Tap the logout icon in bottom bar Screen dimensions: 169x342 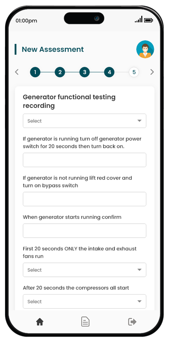(132, 322)
